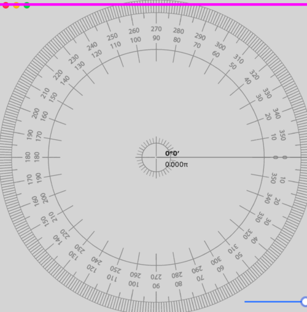The width and height of the screenshot is (307, 312).
Task: Click the small center crosshair circle
Action: point(156,157)
